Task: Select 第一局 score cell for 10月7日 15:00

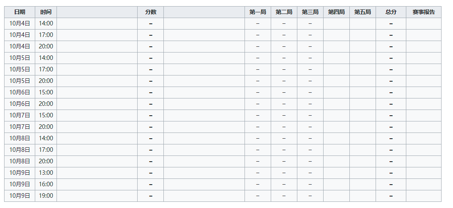Action: click(258, 115)
